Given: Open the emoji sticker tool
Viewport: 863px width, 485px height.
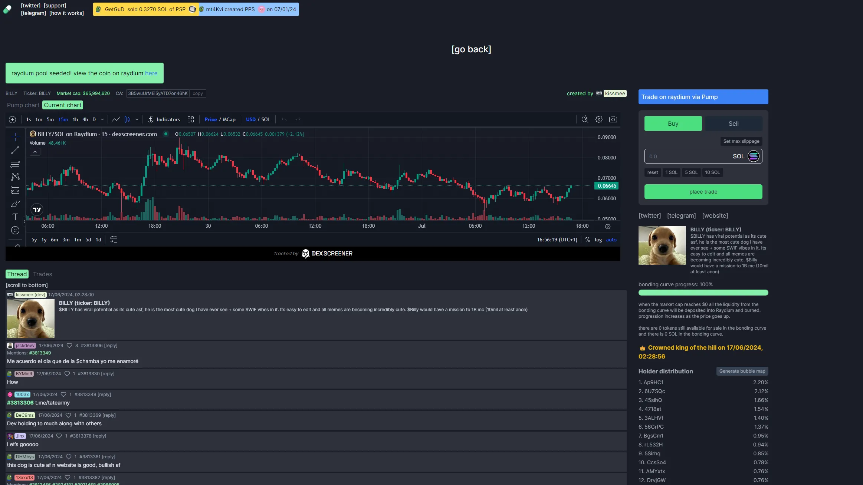Looking at the screenshot, I should click(15, 230).
